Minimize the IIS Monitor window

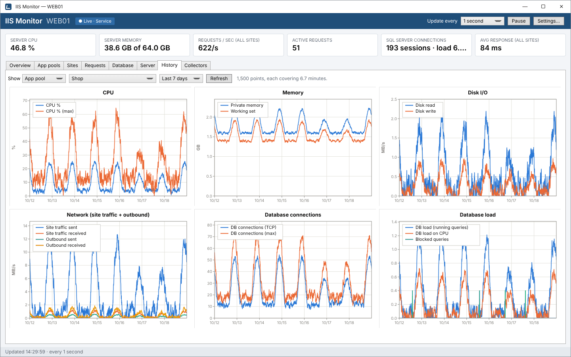[525, 6]
